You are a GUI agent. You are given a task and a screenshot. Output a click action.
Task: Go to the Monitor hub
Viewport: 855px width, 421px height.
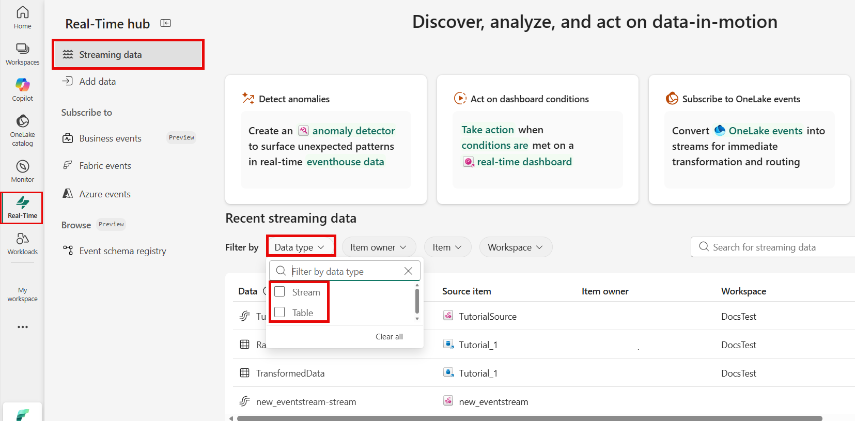click(x=22, y=171)
